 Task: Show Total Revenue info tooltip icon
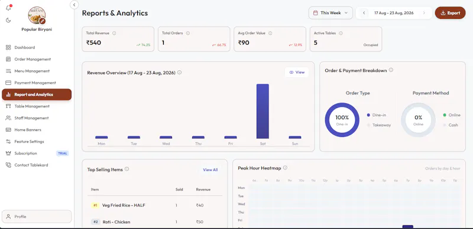114,33
